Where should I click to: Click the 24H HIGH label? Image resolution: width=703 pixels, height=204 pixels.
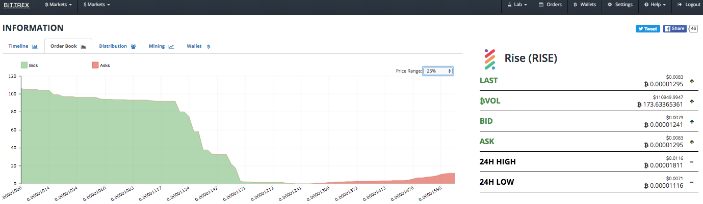498,162
